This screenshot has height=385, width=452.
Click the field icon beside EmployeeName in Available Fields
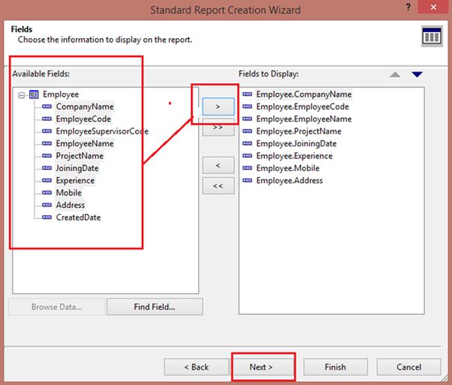(47, 144)
